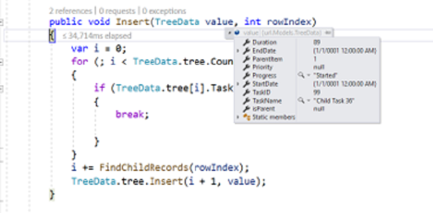This screenshot has height=213, width=433.
Task: Click the blue value object icon
Action: click(237, 33)
